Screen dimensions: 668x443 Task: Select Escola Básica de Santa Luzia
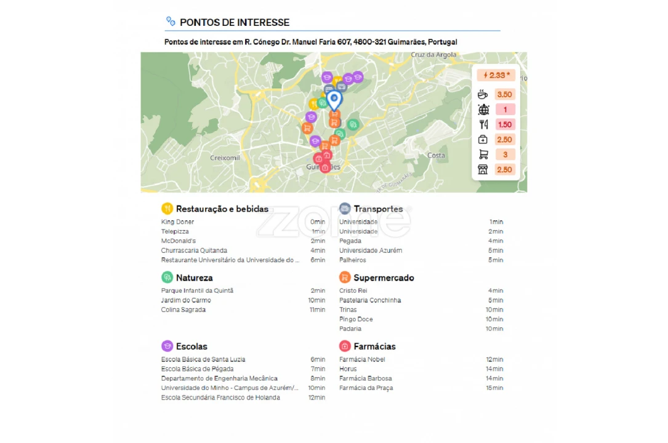(203, 359)
